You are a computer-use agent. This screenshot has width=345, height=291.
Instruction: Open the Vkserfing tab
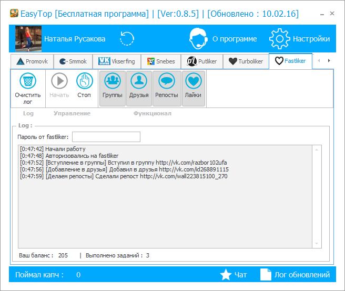[x=117, y=61]
